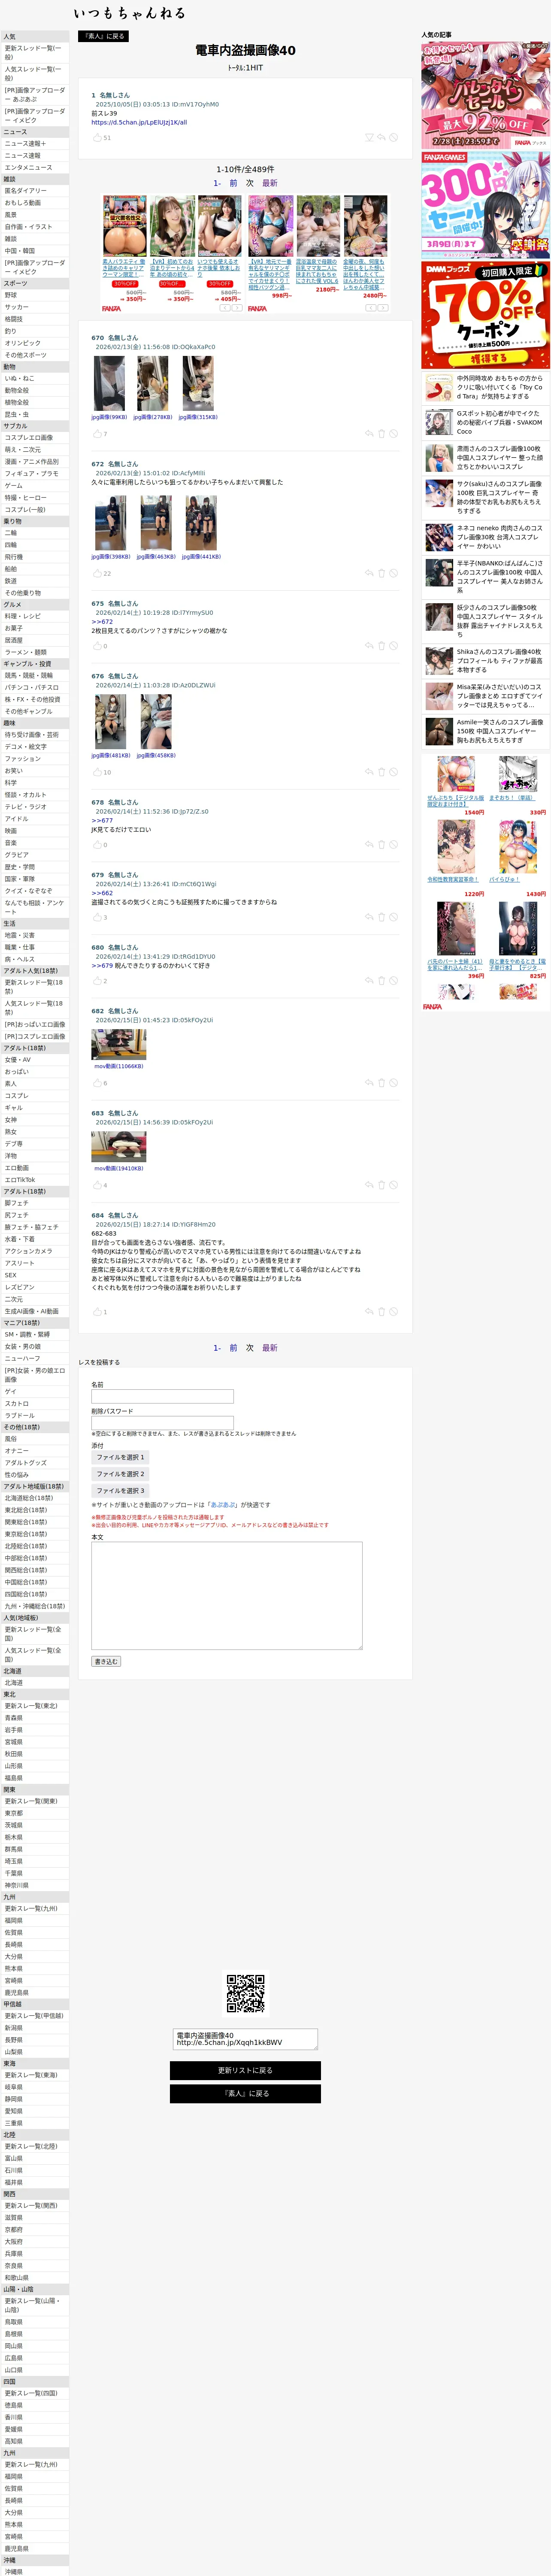Screen dimensions: 551x2576
Task: Click the QR code image
Action: coord(246,1993)
